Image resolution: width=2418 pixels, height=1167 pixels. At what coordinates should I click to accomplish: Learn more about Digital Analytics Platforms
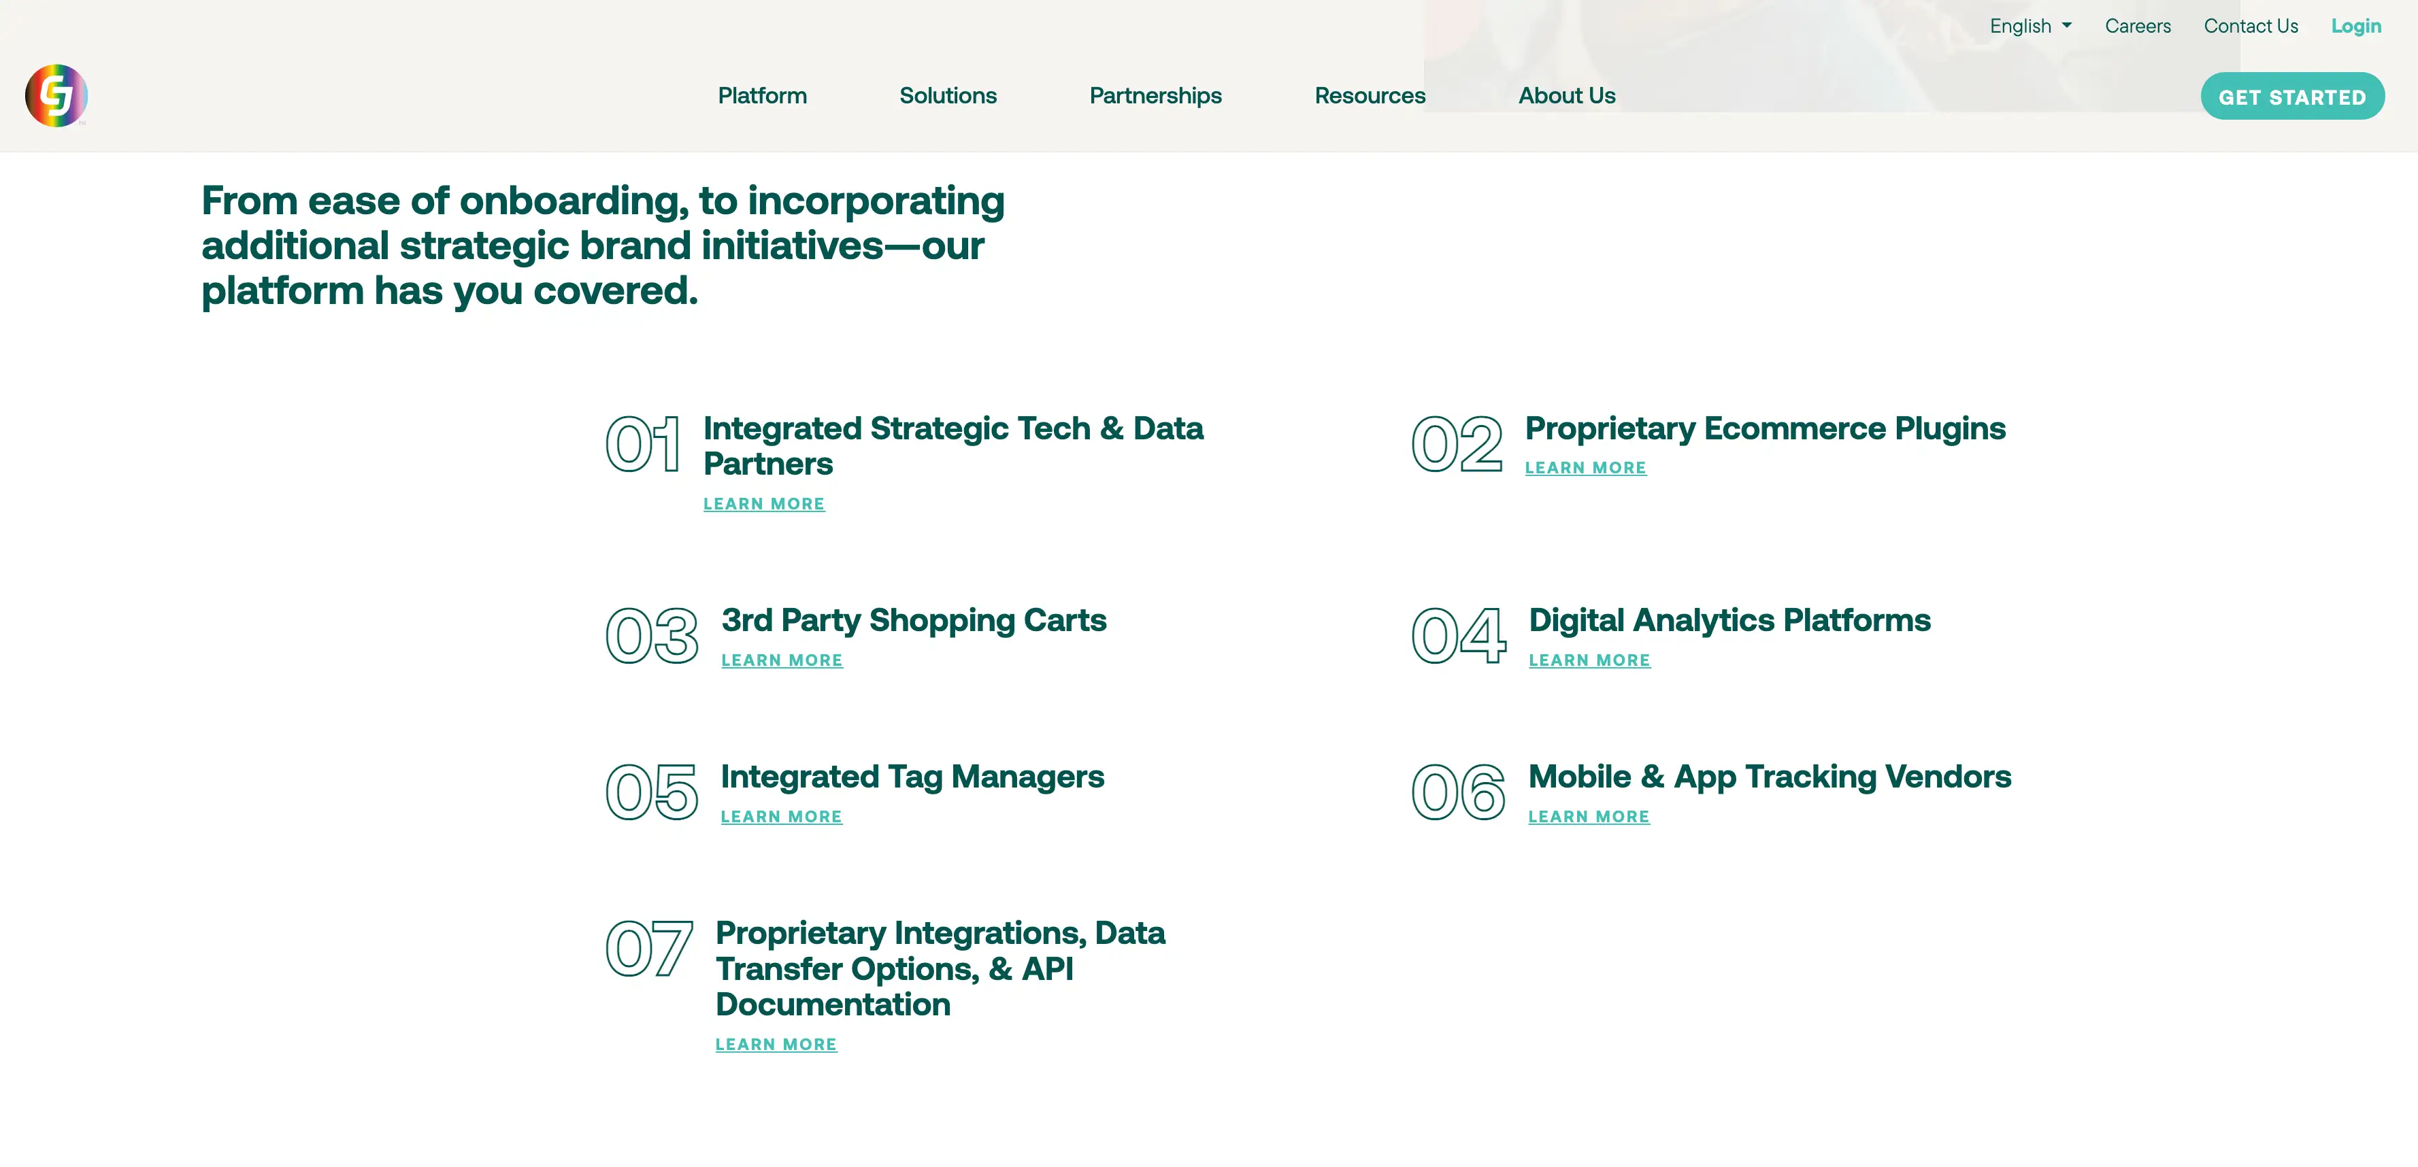click(1589, 660)
